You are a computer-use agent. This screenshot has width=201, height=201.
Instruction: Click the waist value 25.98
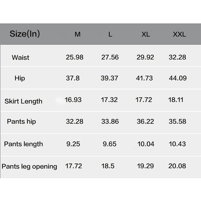click(75, 57)
